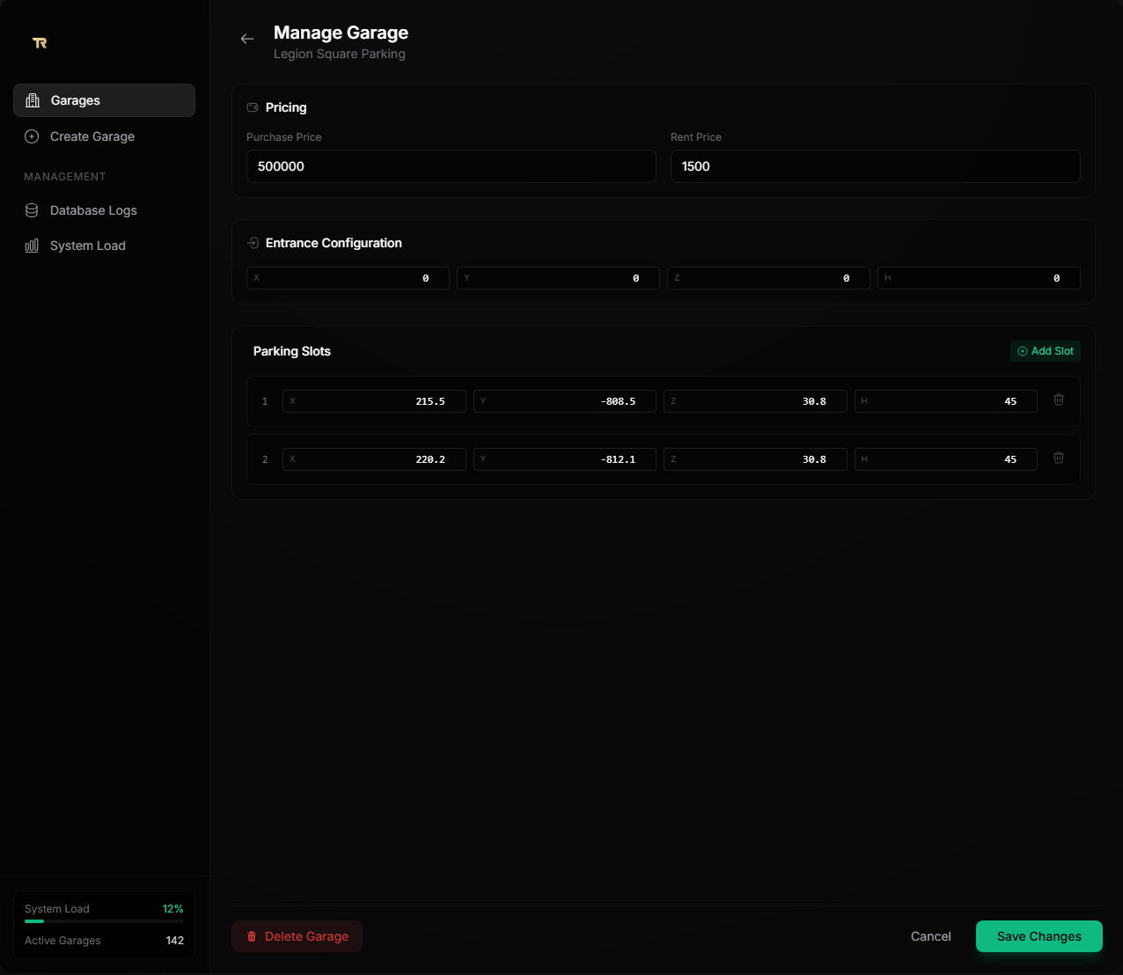The image size is (1123, 975).
Task: Click the Entrance X coordinate field
Action: pyautogui.click(x=348, y=278)
